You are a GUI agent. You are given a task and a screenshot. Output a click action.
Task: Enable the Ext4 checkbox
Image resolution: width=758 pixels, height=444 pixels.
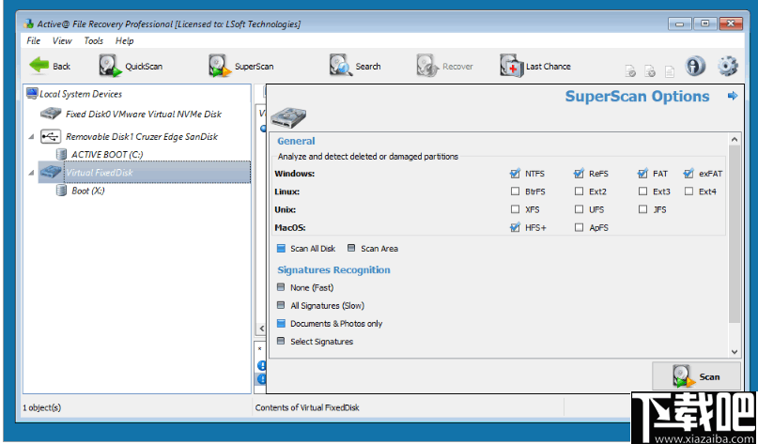[688, 191]
